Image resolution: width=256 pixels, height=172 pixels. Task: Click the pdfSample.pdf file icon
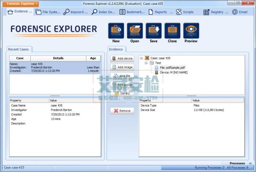[x=157, y=68]
